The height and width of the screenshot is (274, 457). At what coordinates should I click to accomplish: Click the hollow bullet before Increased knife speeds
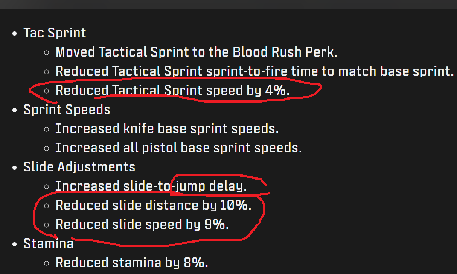tap(47, 129)
